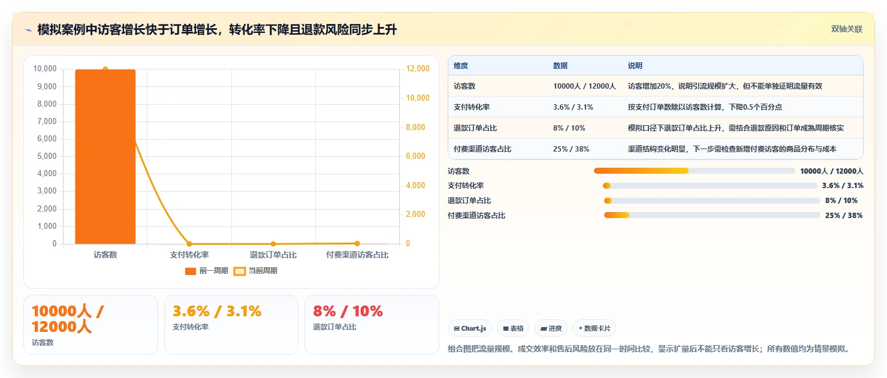Toggle the 前一周期 legend entry
887x378 pixels.
coord(207,271)
